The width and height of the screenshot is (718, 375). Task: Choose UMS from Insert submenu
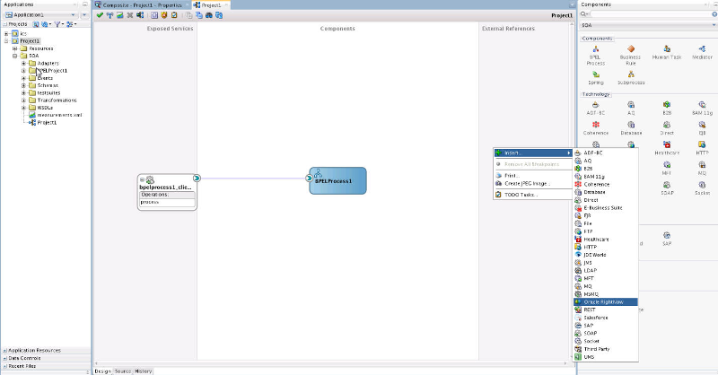point(605,357)
